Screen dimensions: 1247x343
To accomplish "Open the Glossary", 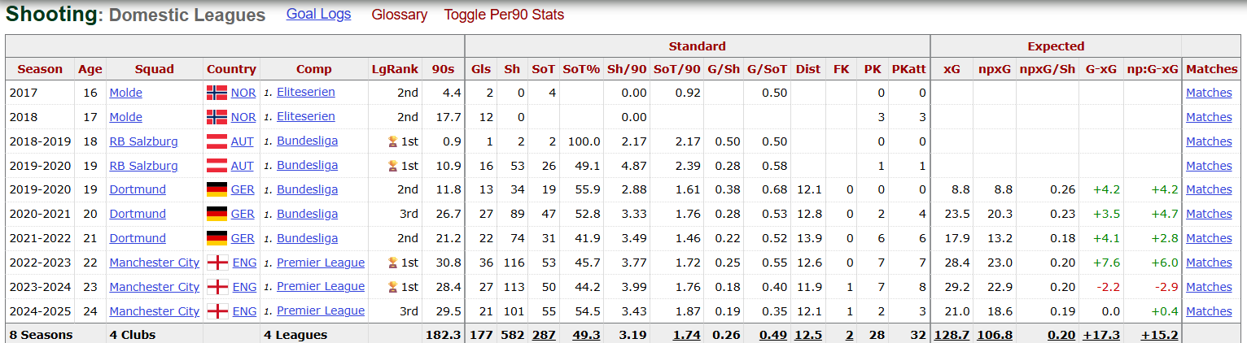I will pyautogui.click(x=399, y=15).
